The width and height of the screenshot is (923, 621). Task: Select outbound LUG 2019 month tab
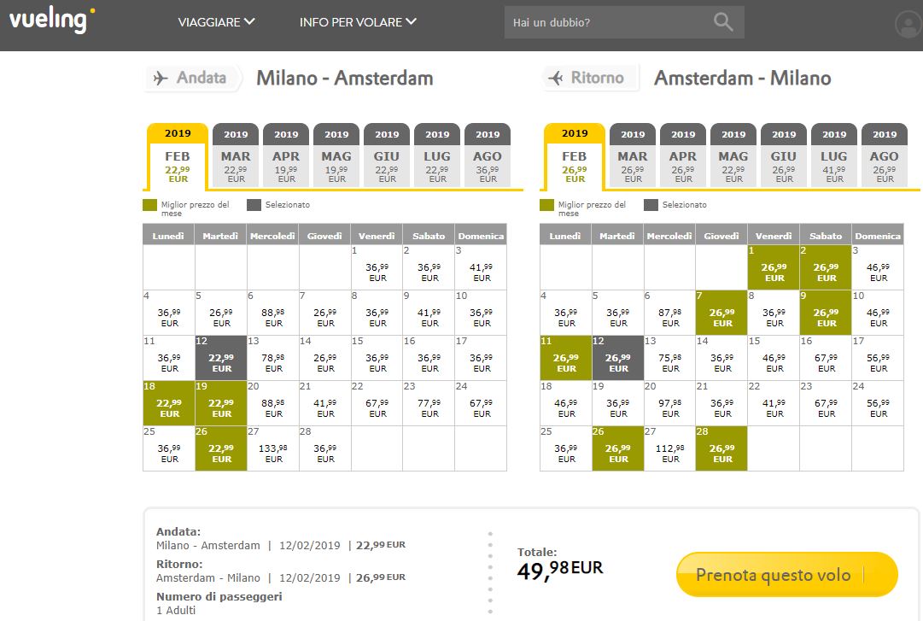click(x=437, y=156)
